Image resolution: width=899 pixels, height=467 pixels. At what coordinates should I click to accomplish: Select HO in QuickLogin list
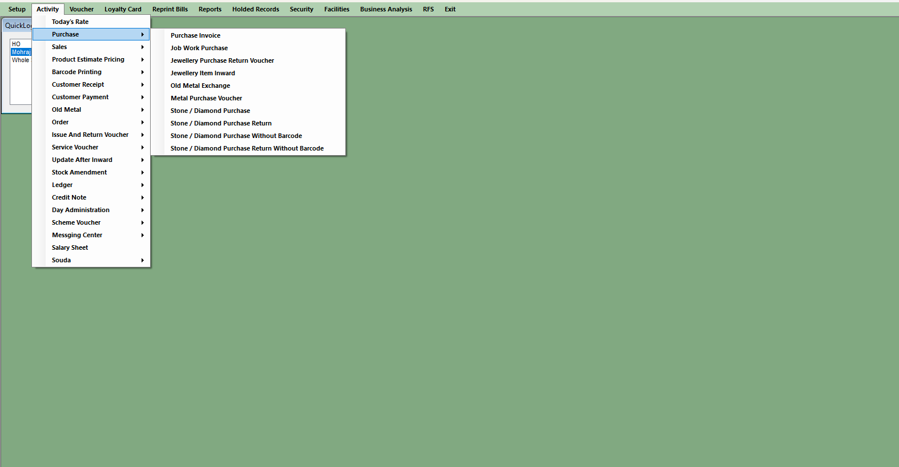21,44
